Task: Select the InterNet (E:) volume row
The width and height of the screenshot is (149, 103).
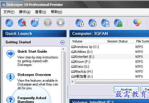Action: 110,57
